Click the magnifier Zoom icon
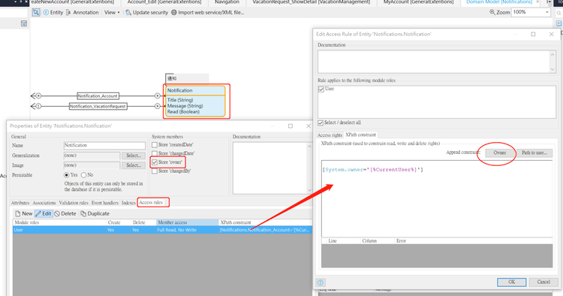This screenshot has width=563, height=296. coord(492,12)
